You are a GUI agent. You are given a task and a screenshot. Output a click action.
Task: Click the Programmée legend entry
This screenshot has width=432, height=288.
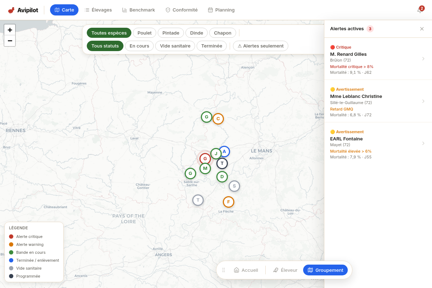(24, 276)
